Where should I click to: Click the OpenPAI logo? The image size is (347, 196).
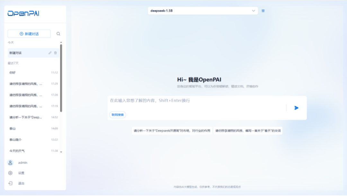[23, 13]
